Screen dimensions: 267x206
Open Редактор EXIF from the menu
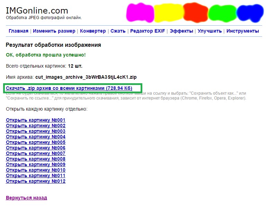click(148, 31)
